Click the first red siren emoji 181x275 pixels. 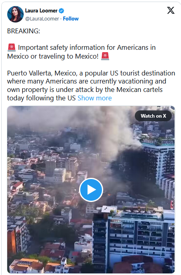tap(12, 47)
